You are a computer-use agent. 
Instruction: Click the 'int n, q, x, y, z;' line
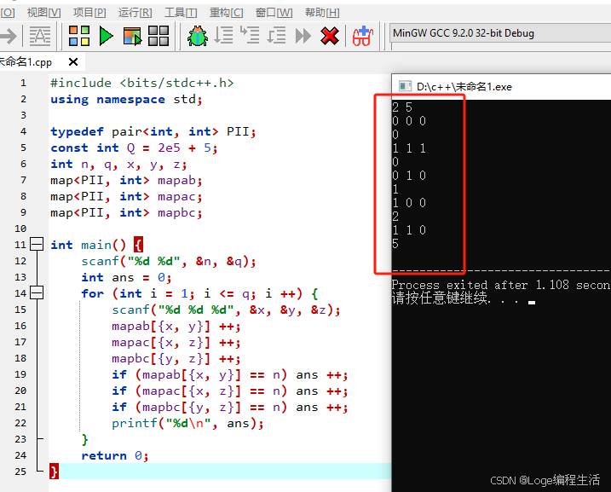click(118, 164)
